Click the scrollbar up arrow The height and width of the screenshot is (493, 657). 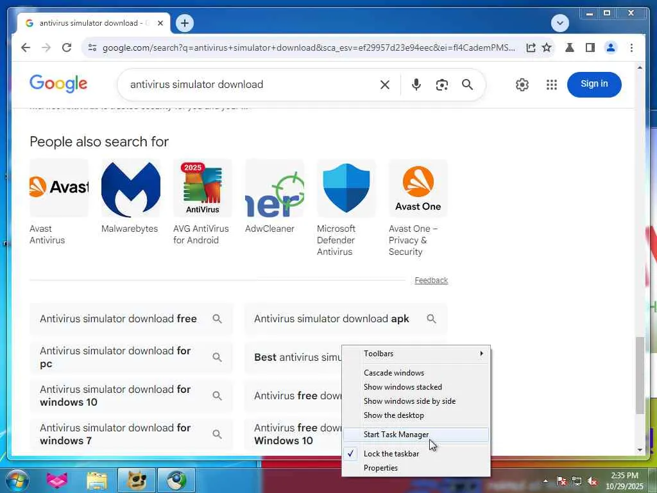tap(640, 67)
